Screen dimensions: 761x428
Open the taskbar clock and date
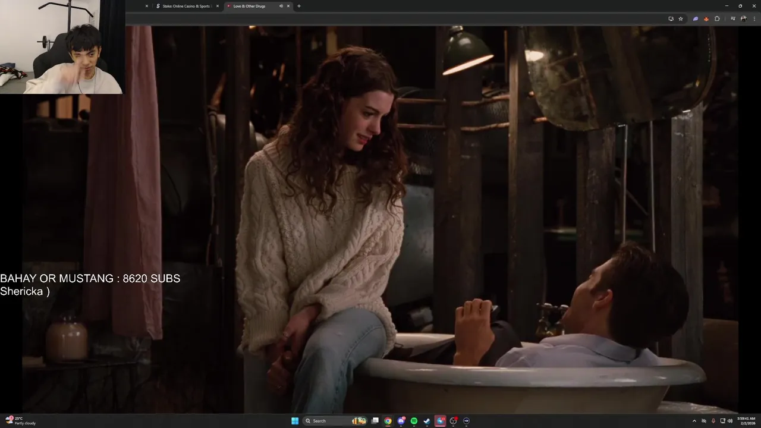point(746,421)
